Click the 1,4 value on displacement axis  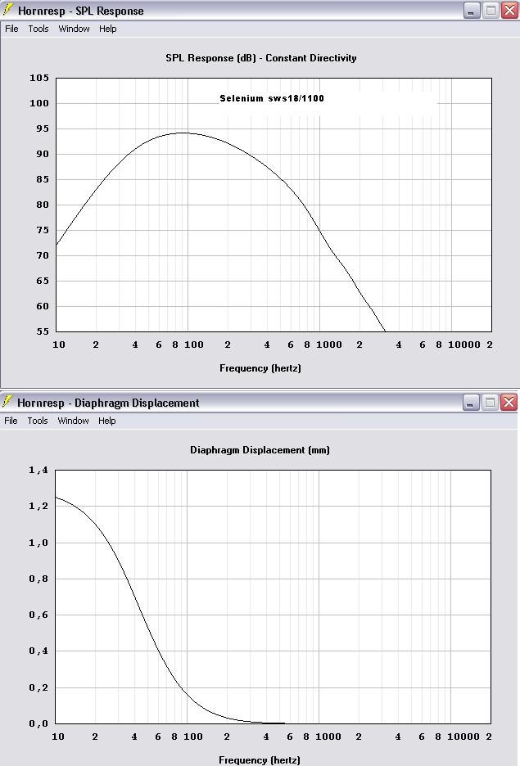click(38, 470)
